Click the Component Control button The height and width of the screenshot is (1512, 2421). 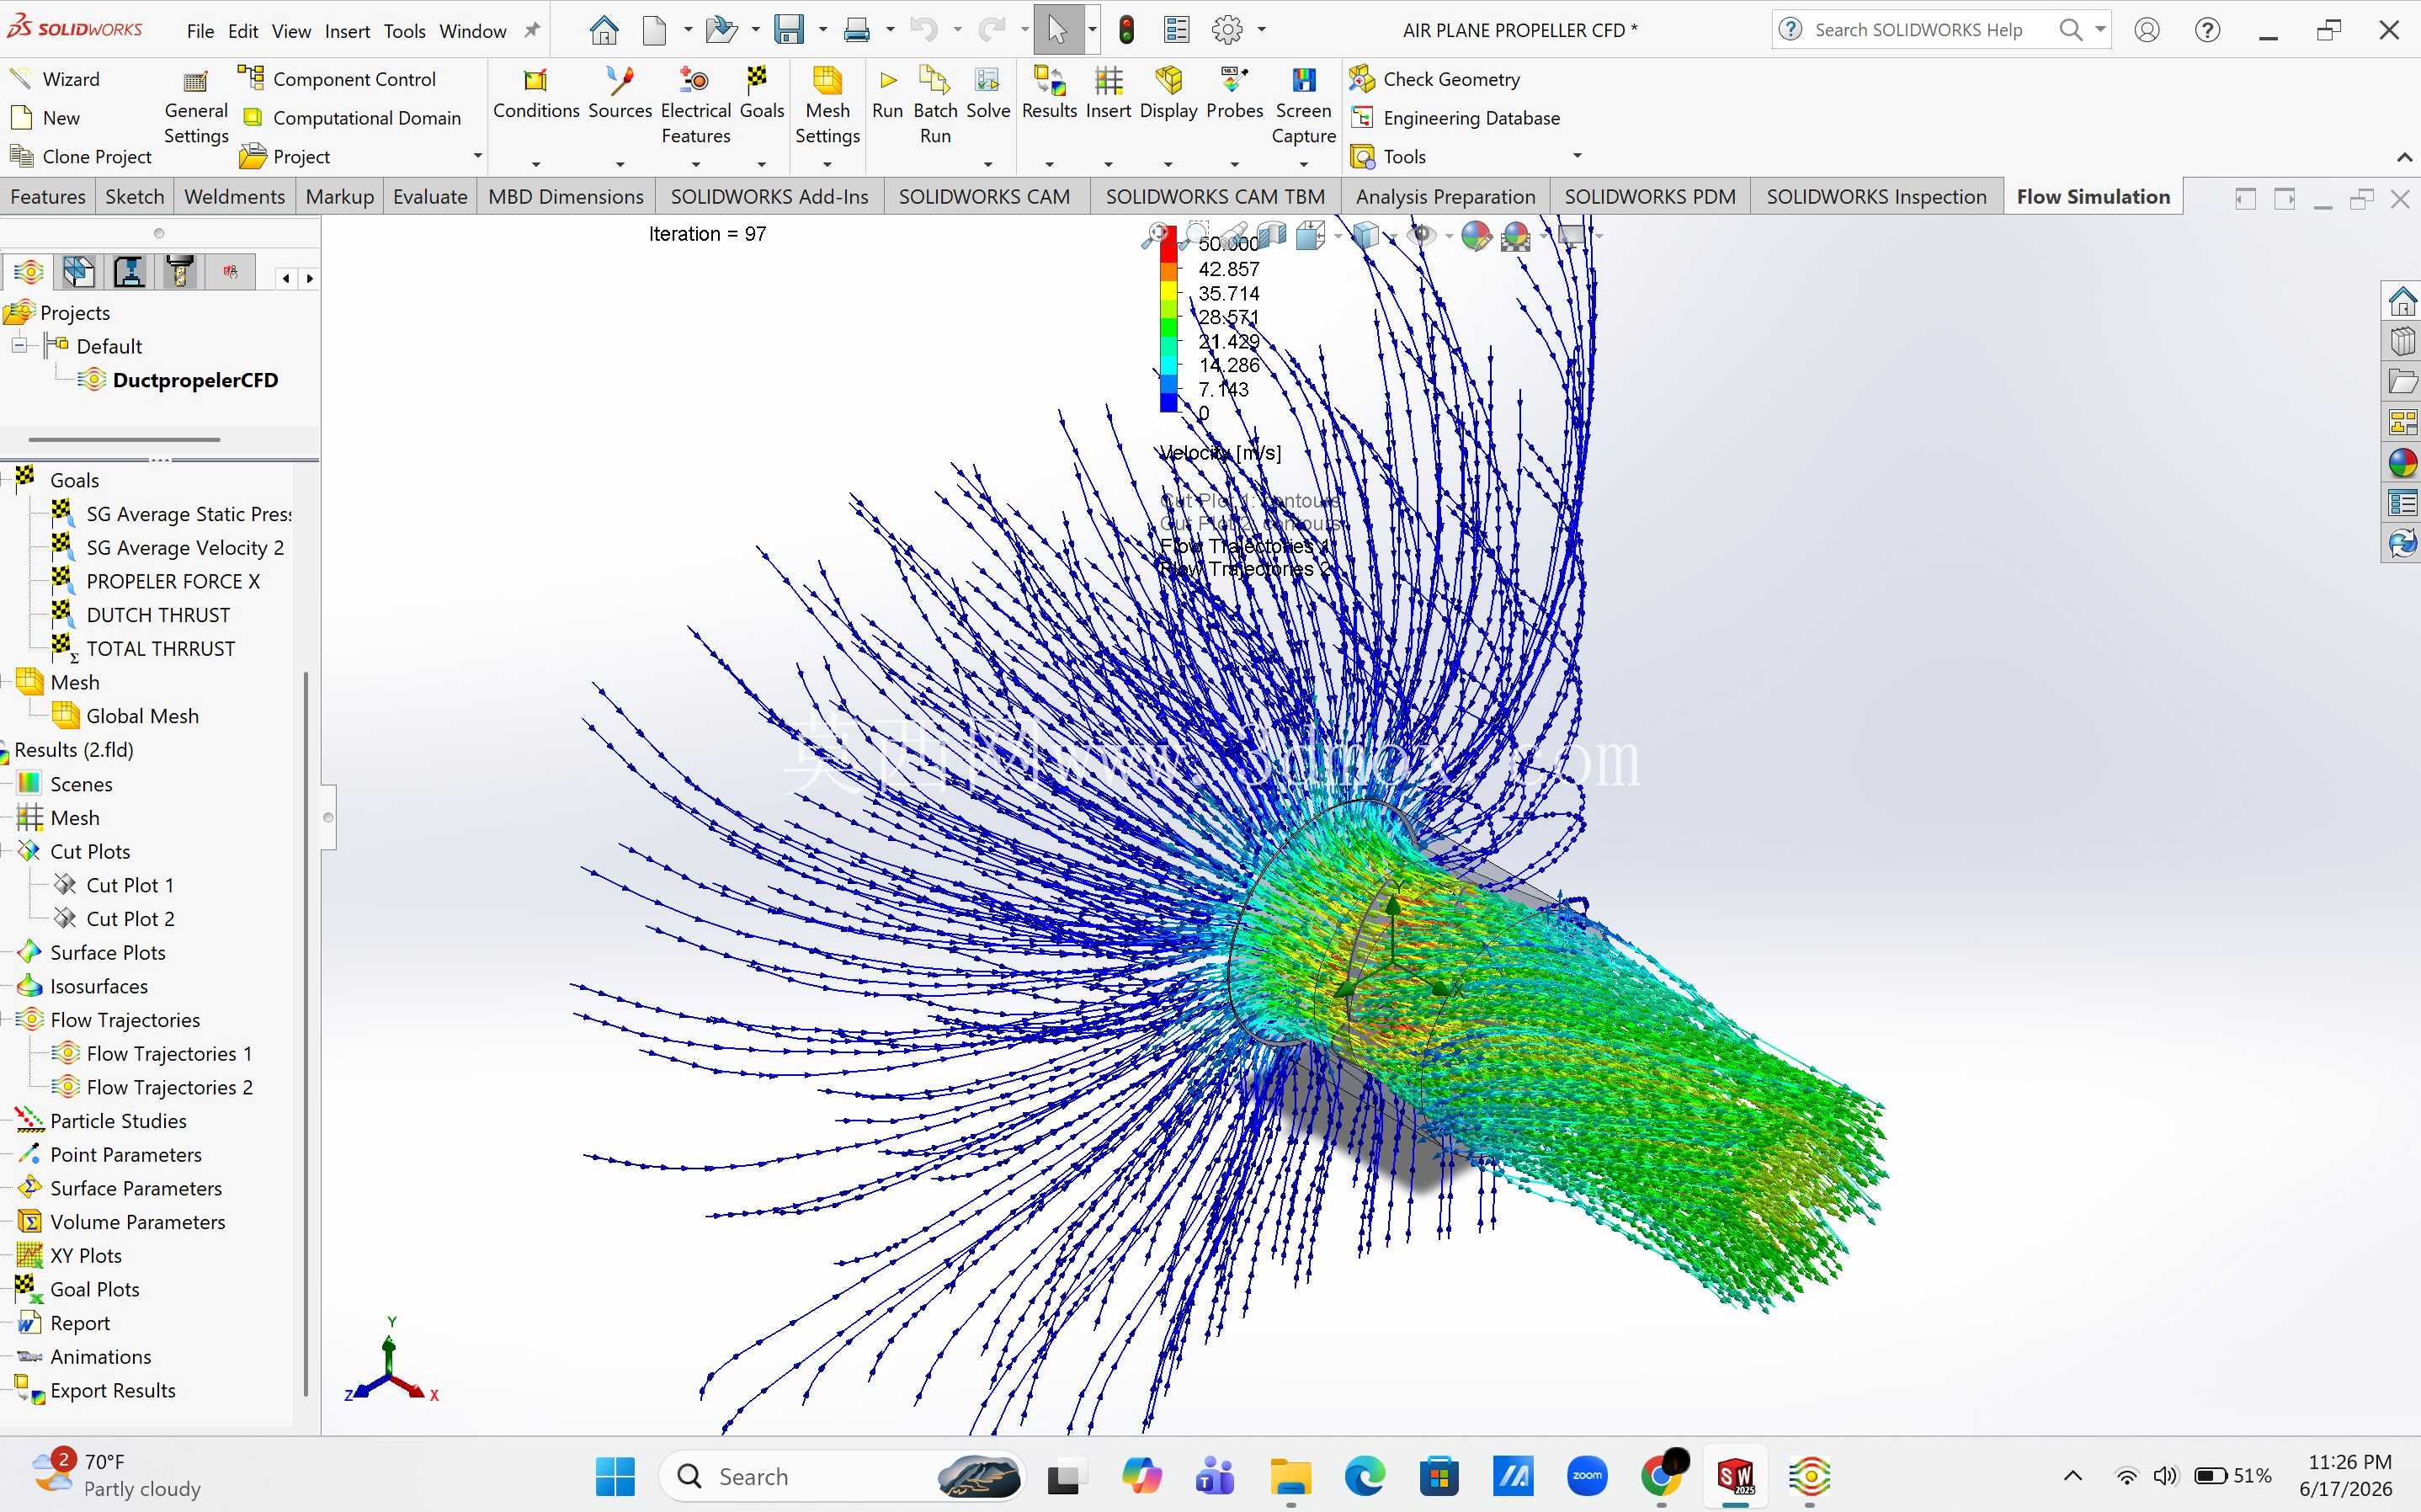pos(337,79)
